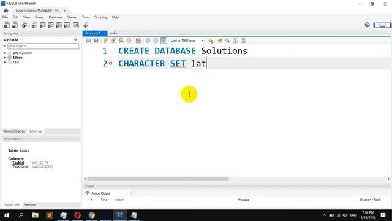Click the home screen icon
Image resolution: width=392 pixels, height=221 pixels.
tap(6, 10)
